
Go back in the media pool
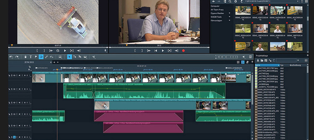[x=214, y=1]
